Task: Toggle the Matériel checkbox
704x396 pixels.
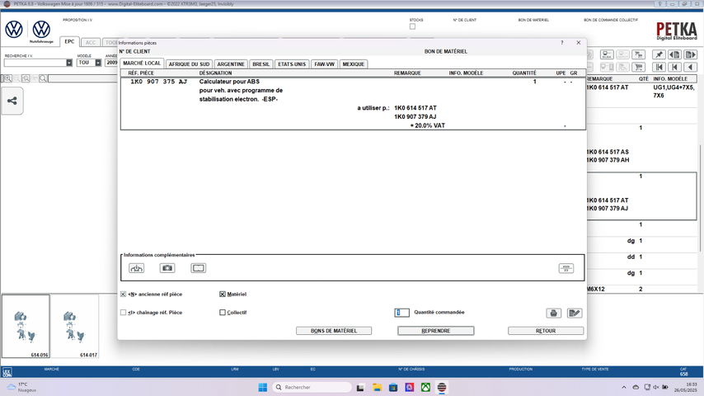Action: coord(223,294)
